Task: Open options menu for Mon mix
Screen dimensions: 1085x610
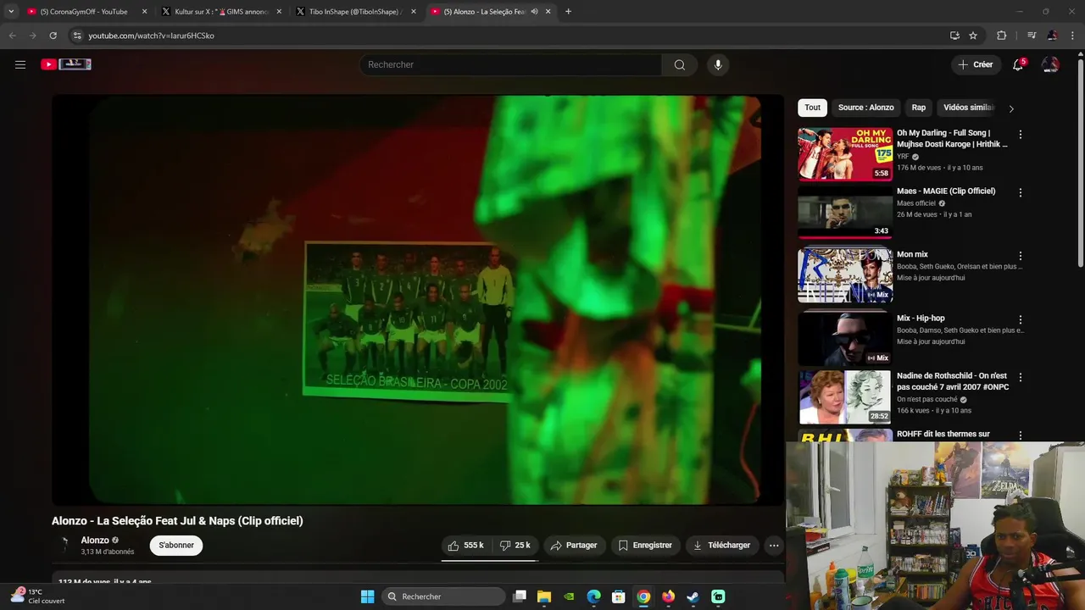Action: [x=1020, y=256]
